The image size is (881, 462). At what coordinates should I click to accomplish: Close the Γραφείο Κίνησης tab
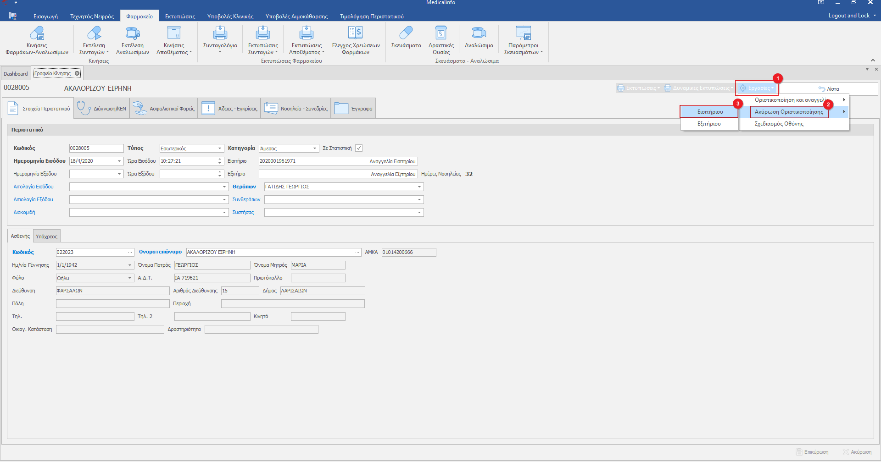pyautogui.click(x=77, y=73)
